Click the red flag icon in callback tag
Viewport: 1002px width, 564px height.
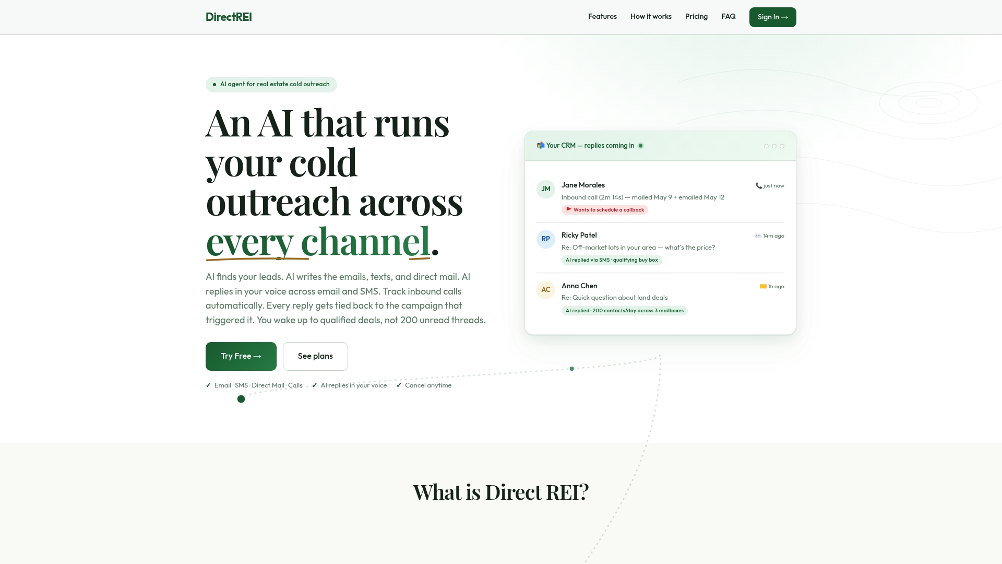[x=569, y=209]
